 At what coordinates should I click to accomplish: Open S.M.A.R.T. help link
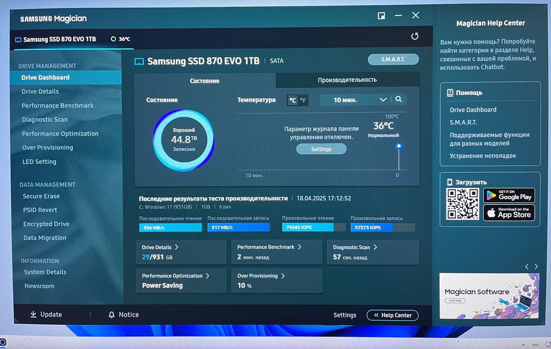pos(463,122)
